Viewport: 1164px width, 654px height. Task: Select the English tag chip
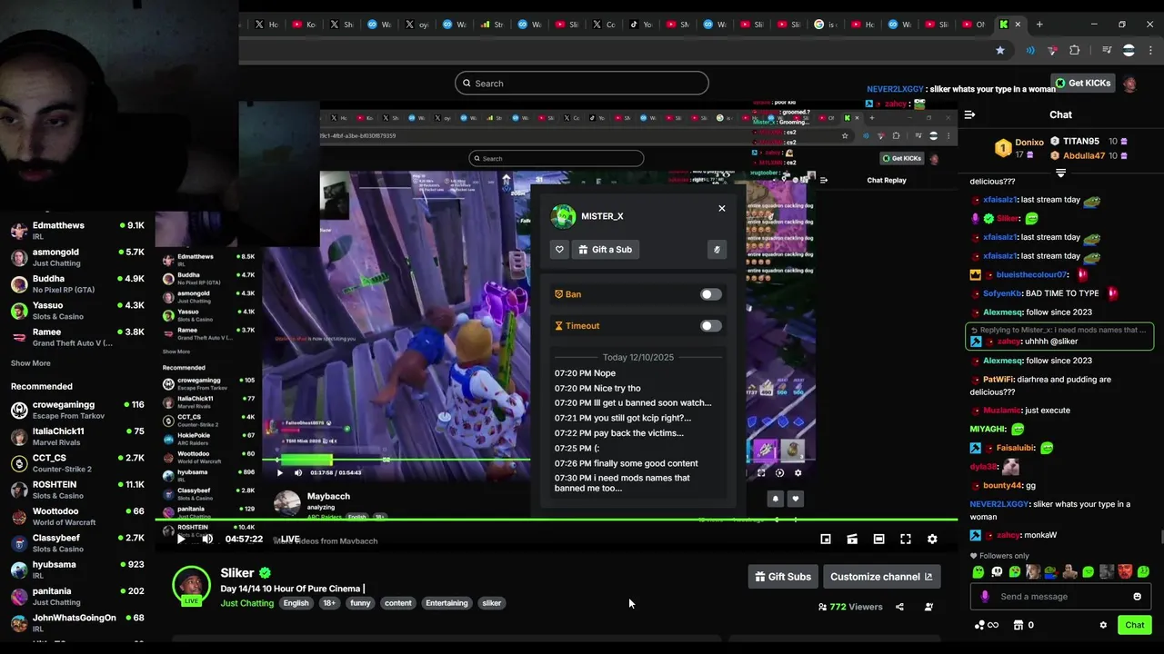point(296,603)
